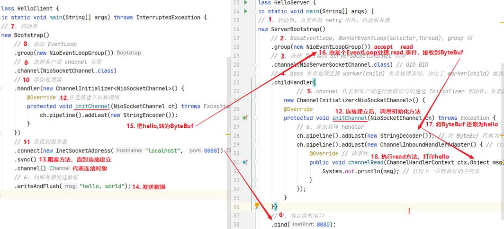
Task: Click InetSocketAddress in the connect call
Action: [83, 150]
